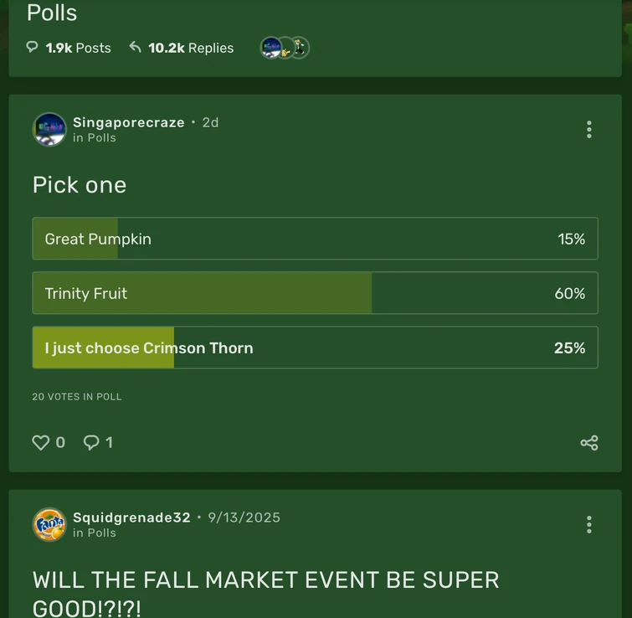Screen dimensions: 632x618
Task: Open Singaporecraze's username link
Action: (128, 122)
